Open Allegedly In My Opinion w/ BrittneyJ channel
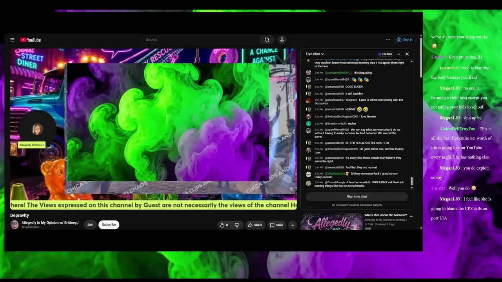This screenshot has width=502, height=282. (x=50, y=222)
